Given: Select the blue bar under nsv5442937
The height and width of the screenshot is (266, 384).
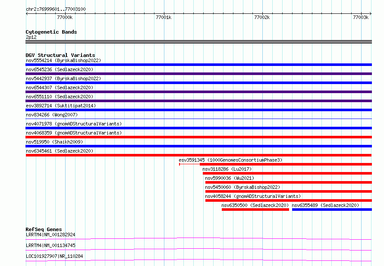Looking at the screenshot, I should pos(198,83).
